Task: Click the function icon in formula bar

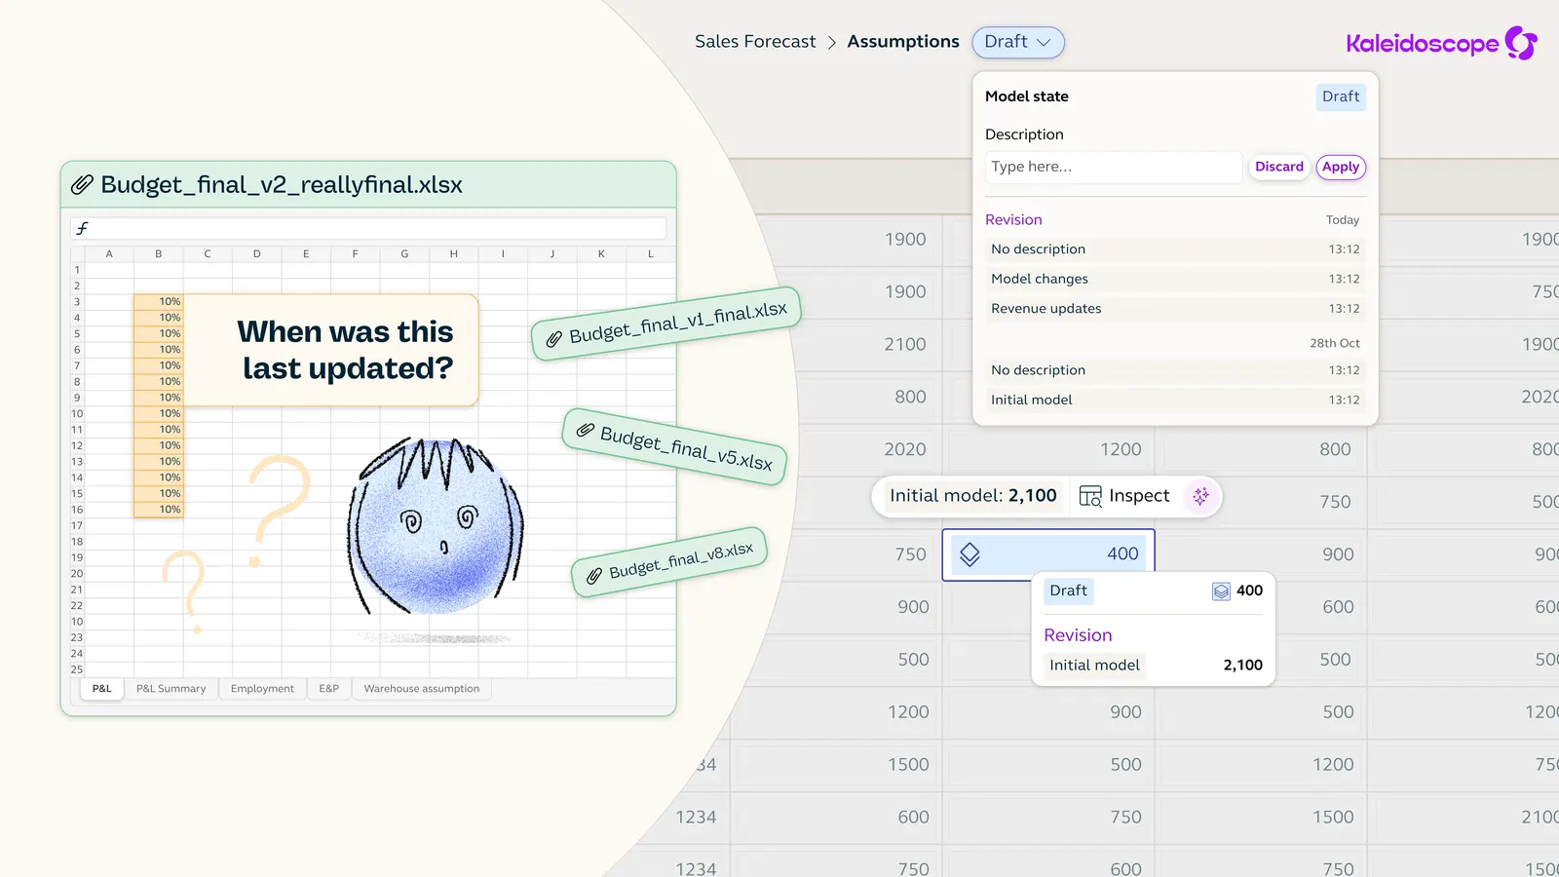Action: click(83, 228)
